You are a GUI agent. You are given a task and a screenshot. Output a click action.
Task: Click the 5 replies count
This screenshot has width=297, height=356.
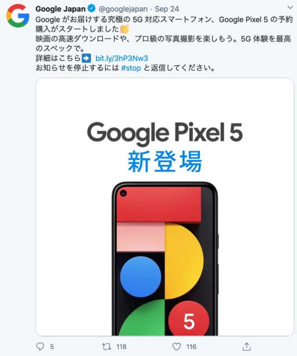click(52, 347)
